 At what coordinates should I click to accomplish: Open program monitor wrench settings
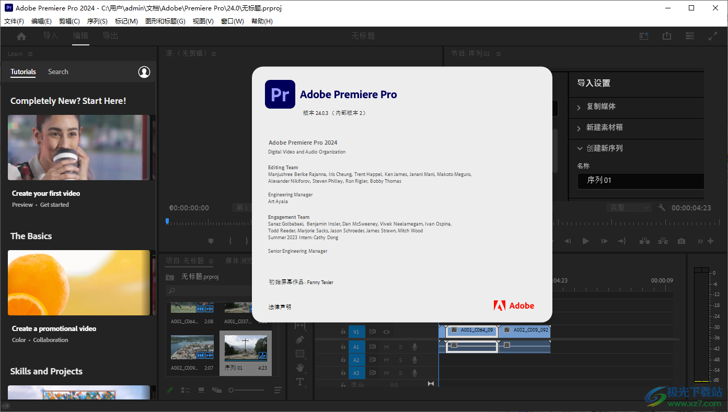pos(662,208)
